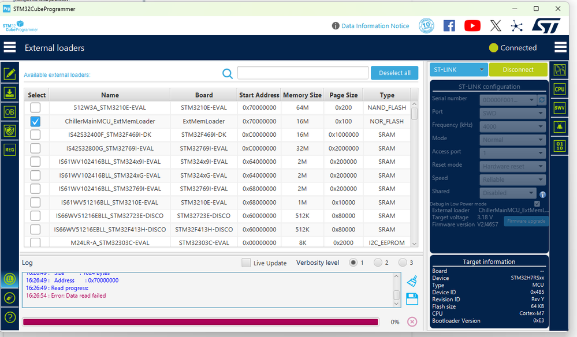Click Firmware upgrade button
Viewport: 577px width, 337px height.
(526, 221)
